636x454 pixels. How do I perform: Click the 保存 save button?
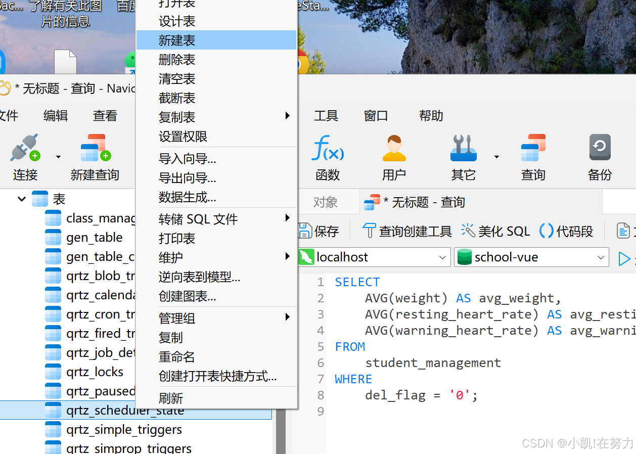pyautogui.click(x=319, y=231)
